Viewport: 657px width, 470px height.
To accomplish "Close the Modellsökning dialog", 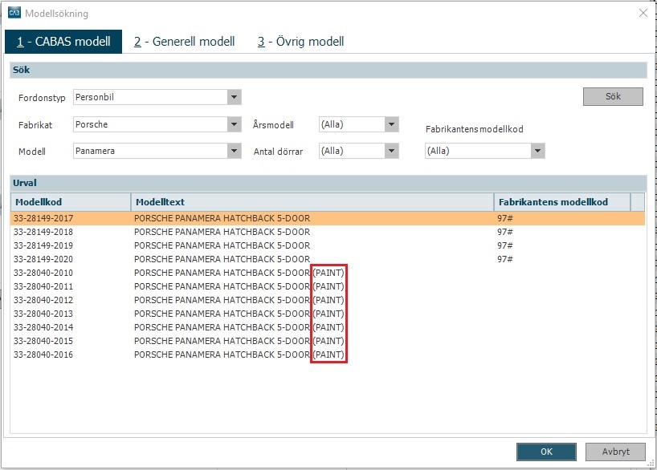I will pos(643,14).
